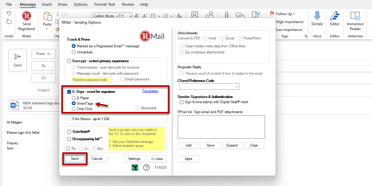Select the E-Paper radio button
The width and height of the screenshot is (372, 186).
point(74,98)
